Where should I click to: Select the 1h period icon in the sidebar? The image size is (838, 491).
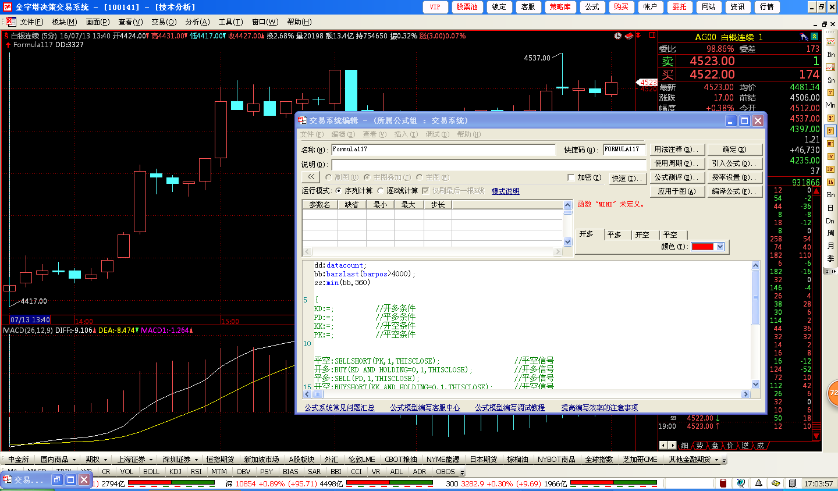pos(830,182)
